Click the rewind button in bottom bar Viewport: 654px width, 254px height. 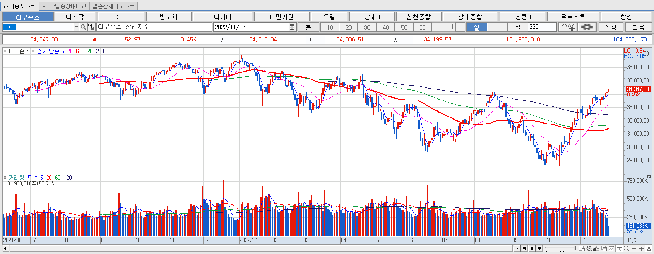pos(524,248)
